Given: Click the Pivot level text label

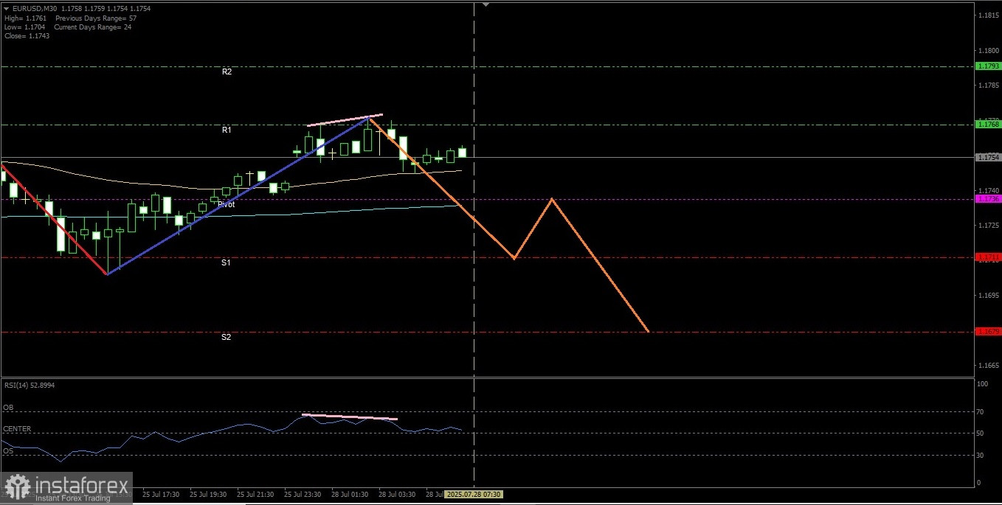Looking at the screenshot, I should click(x=227, y=204).
